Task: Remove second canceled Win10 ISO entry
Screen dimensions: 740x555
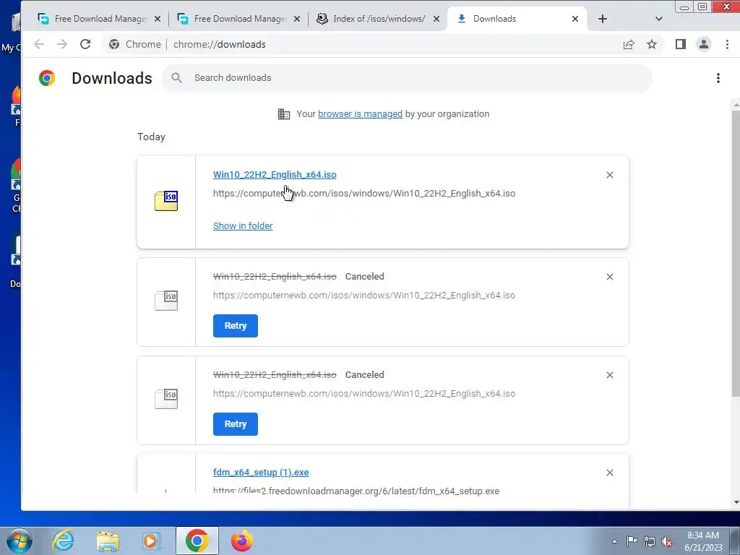Action: [x=610, y=375]
